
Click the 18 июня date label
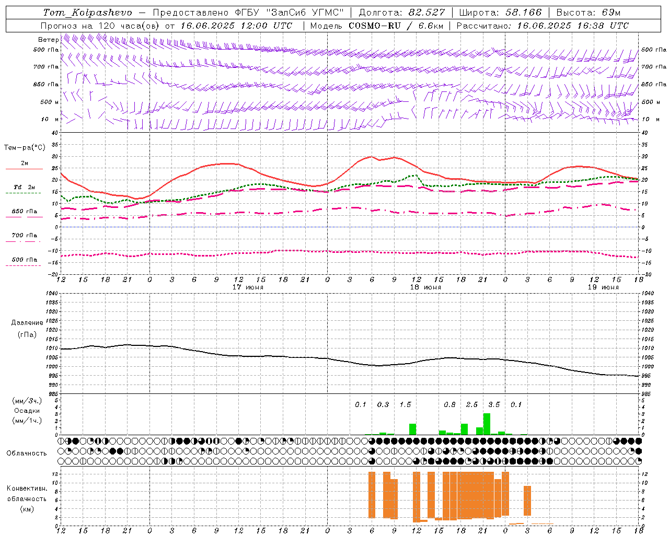(425, 287)
